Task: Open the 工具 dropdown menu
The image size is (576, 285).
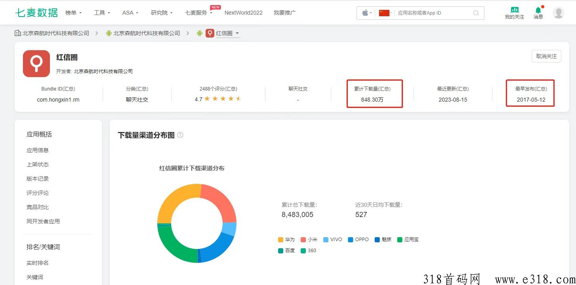Action: tap(102, 13)
